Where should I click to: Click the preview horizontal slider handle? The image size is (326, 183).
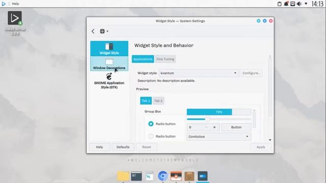(x=207, y=119)
